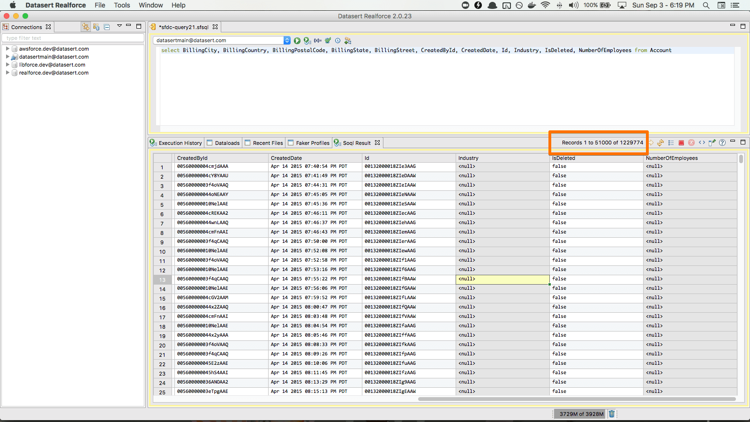Click the red stop square in result toolbar
The width and height of the screenshot is (750, 422).
(681, 143)
